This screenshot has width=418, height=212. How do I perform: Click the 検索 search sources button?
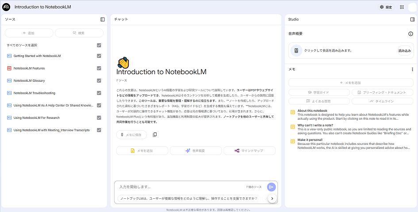(79, 33)
